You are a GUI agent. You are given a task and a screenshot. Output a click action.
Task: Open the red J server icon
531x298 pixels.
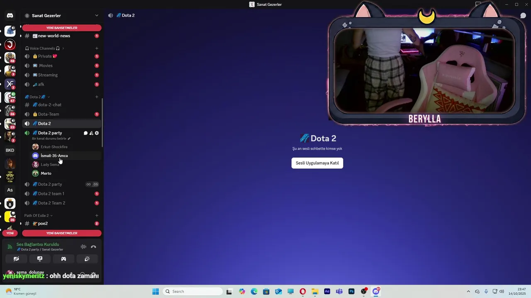click(x=10, y=44)
